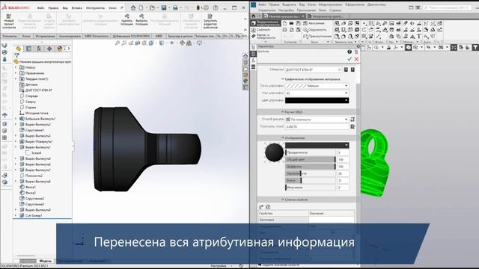The image size is (479, 269).
Task: Click Новый проект контроля ribbon button
Action: pos(9,22)
